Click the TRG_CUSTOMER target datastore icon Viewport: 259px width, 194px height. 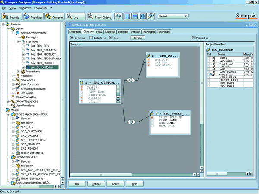tap(208, 50)
